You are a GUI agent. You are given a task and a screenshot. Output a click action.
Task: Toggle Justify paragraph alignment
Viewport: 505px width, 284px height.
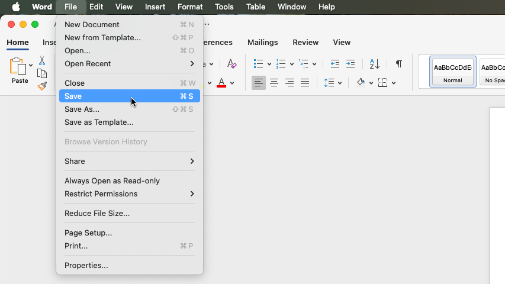click(305, 83)
